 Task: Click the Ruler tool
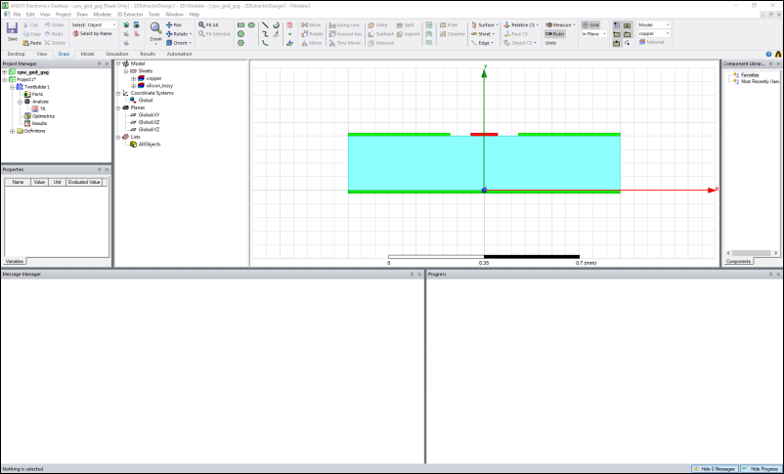[x=555, y=34]
